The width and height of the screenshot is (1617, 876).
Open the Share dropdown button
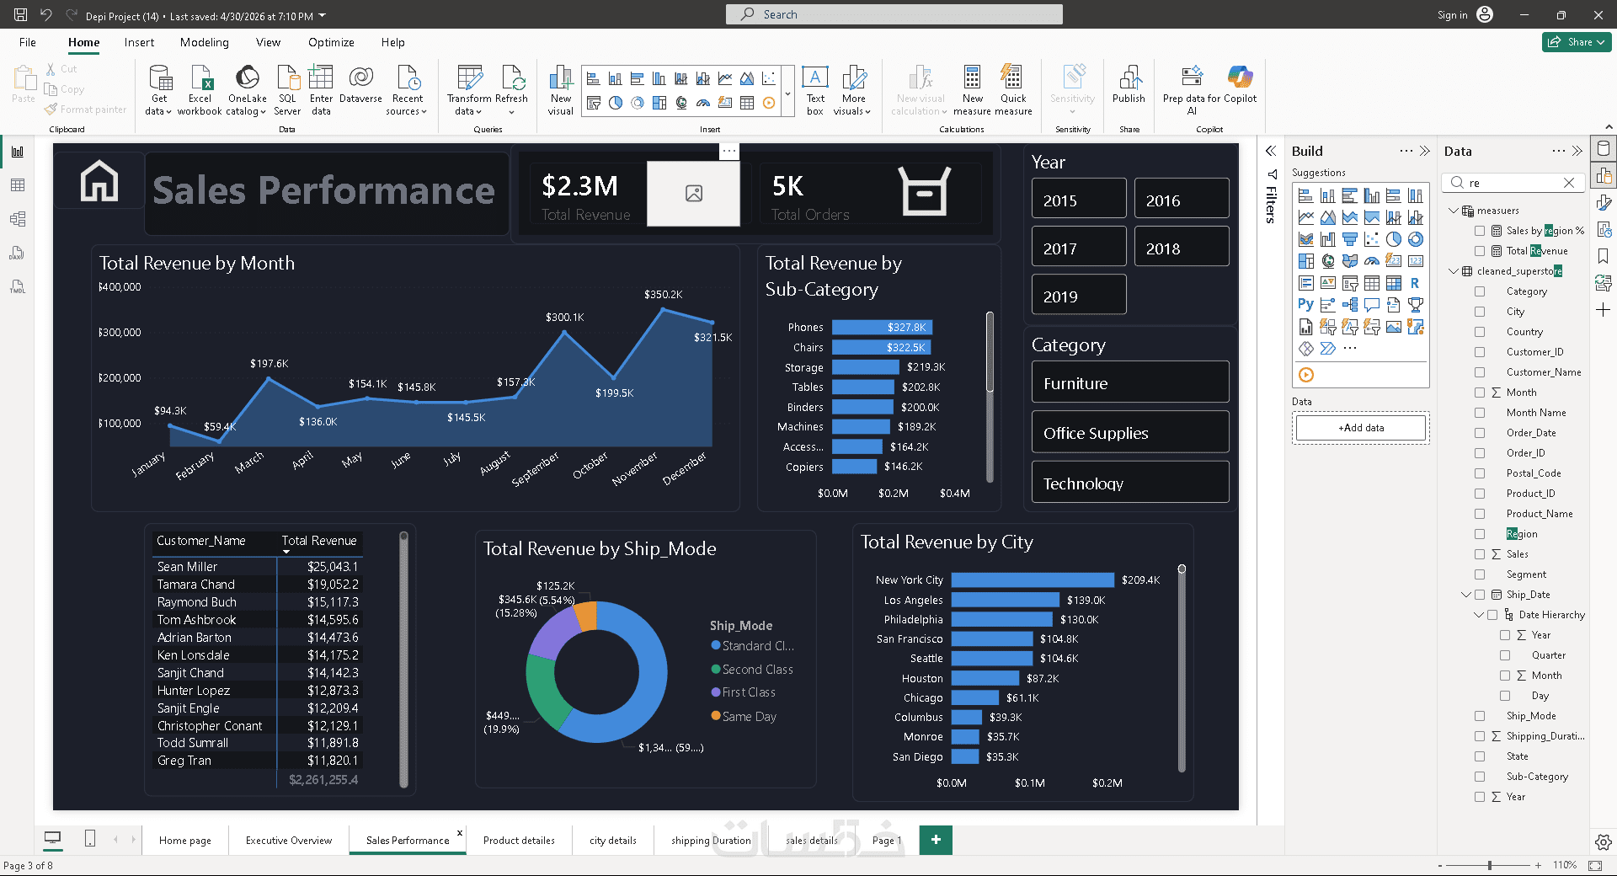[1577, 42]
